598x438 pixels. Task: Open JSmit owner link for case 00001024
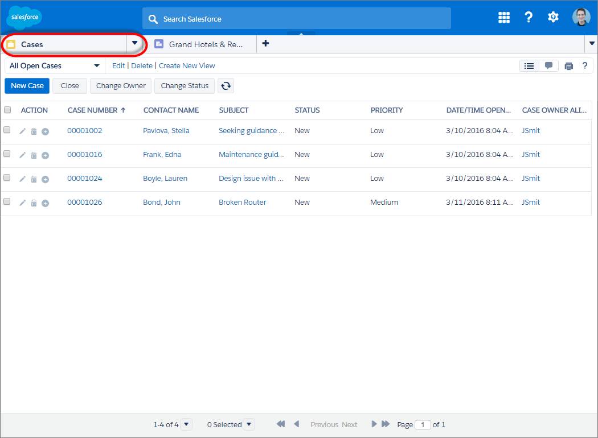click(x=530, y=178)
